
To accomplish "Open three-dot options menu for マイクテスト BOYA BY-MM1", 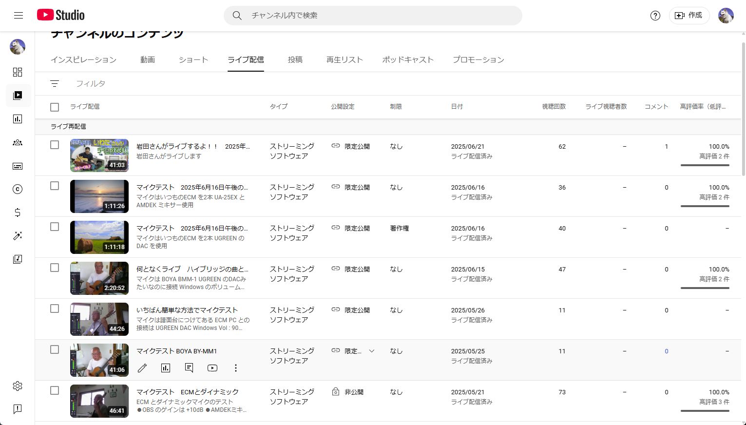I will [236, 368].
